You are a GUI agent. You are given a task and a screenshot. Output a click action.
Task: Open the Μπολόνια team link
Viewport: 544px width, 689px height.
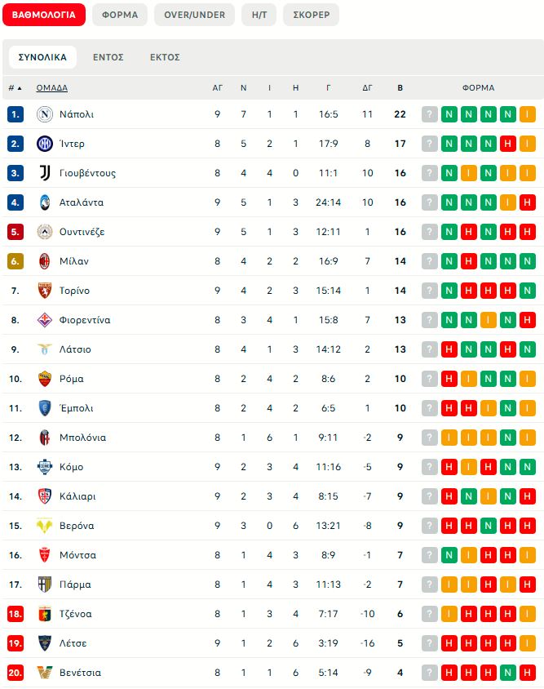[x=82, y=438]
